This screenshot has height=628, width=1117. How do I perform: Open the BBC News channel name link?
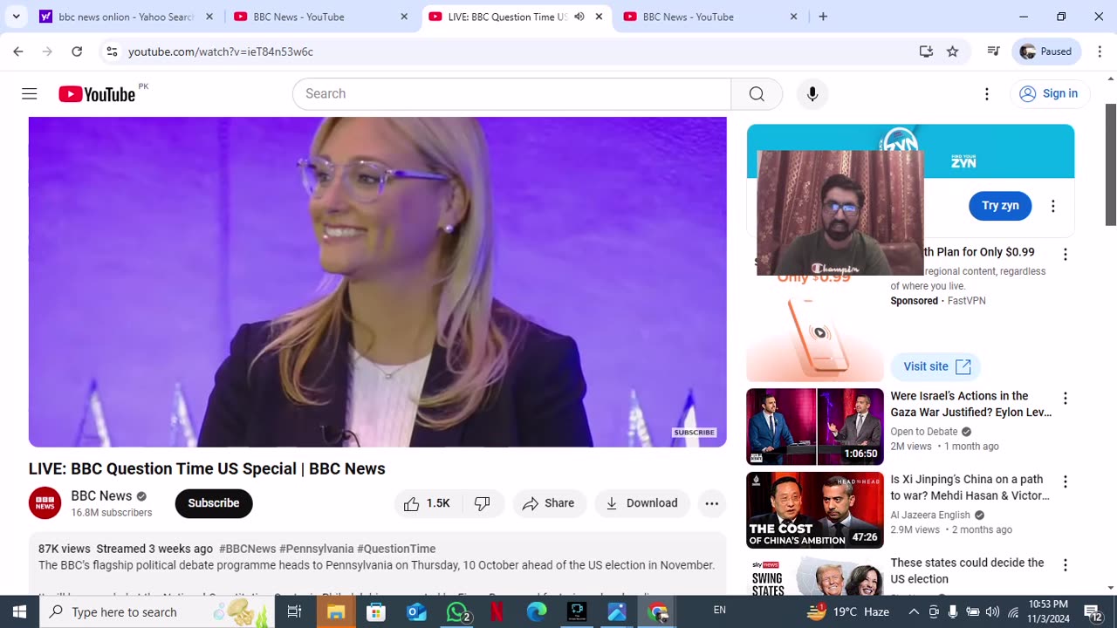pos(101,495)
